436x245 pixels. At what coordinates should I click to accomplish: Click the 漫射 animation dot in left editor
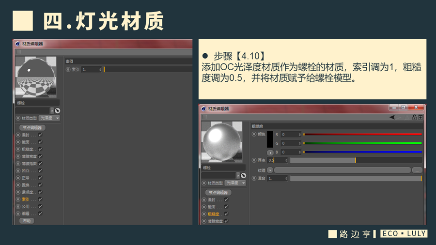(x=18, y=135)
